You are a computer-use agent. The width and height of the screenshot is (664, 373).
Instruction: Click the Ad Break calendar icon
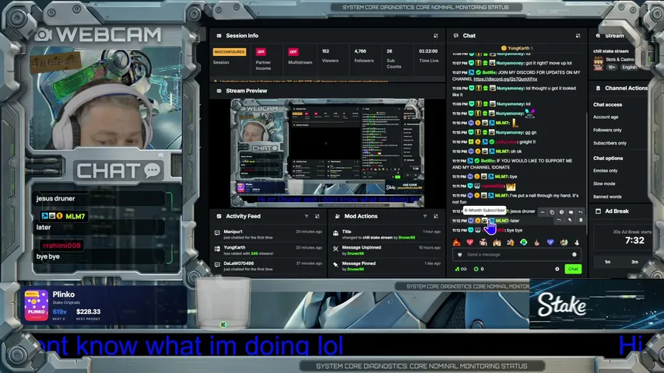point(598,211)
